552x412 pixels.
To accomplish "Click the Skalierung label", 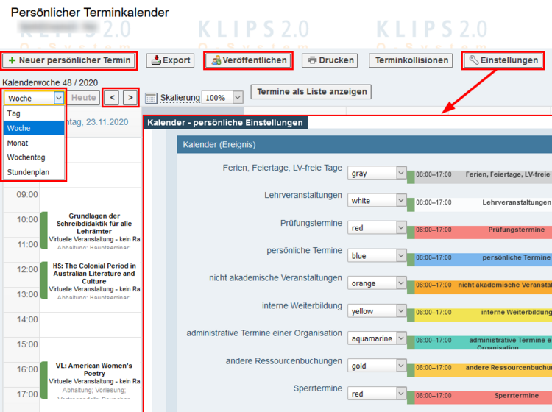I will coord(180,98).
